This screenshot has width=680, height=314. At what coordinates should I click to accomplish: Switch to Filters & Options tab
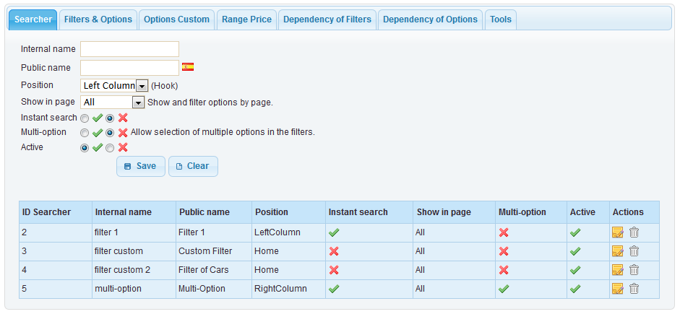click(x=98, y=19)
